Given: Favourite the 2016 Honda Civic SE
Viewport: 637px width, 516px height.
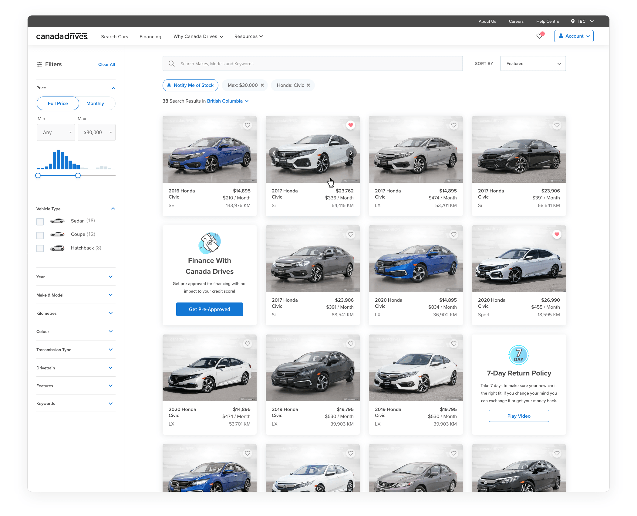Looking at the screenshot, I should pyautogui.click(x=248, y=125).
